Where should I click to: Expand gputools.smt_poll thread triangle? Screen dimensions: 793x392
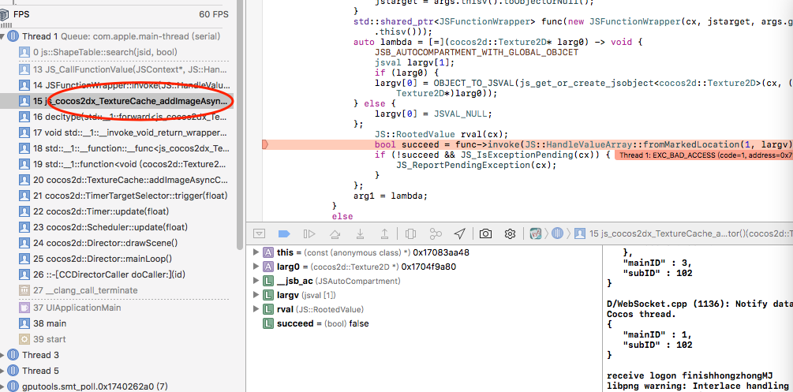pyautogui.click(x=3, y=386)
